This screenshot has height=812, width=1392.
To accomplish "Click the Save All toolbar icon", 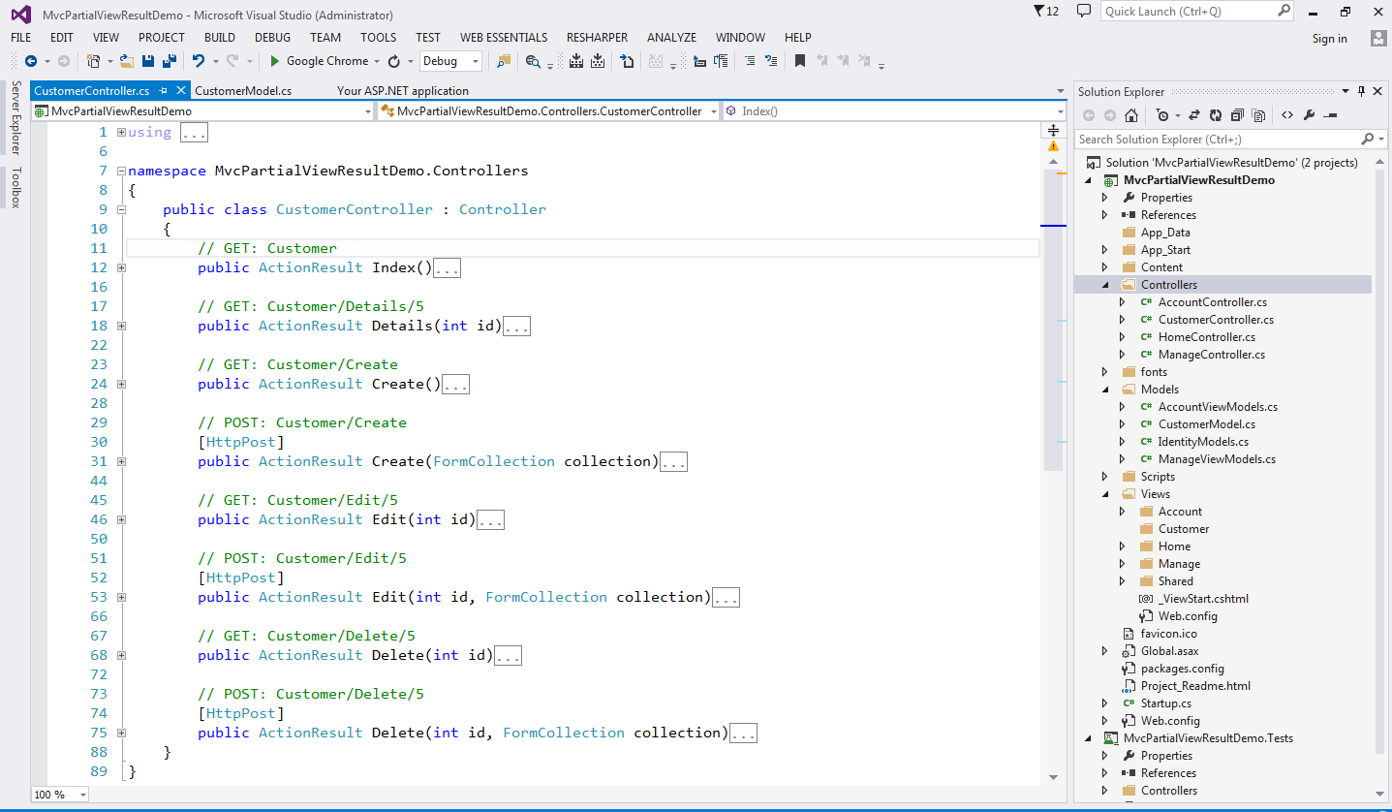I will 170,61.
